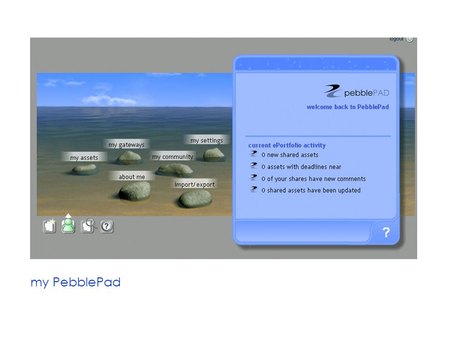
Task: Select '0 of your shares have new comments'
Action: point(313,179)
